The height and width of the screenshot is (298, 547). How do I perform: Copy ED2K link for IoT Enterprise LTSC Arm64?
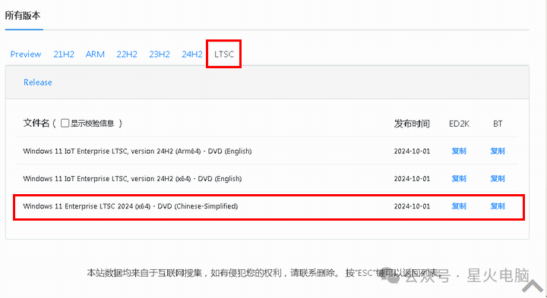coord(459,151)
